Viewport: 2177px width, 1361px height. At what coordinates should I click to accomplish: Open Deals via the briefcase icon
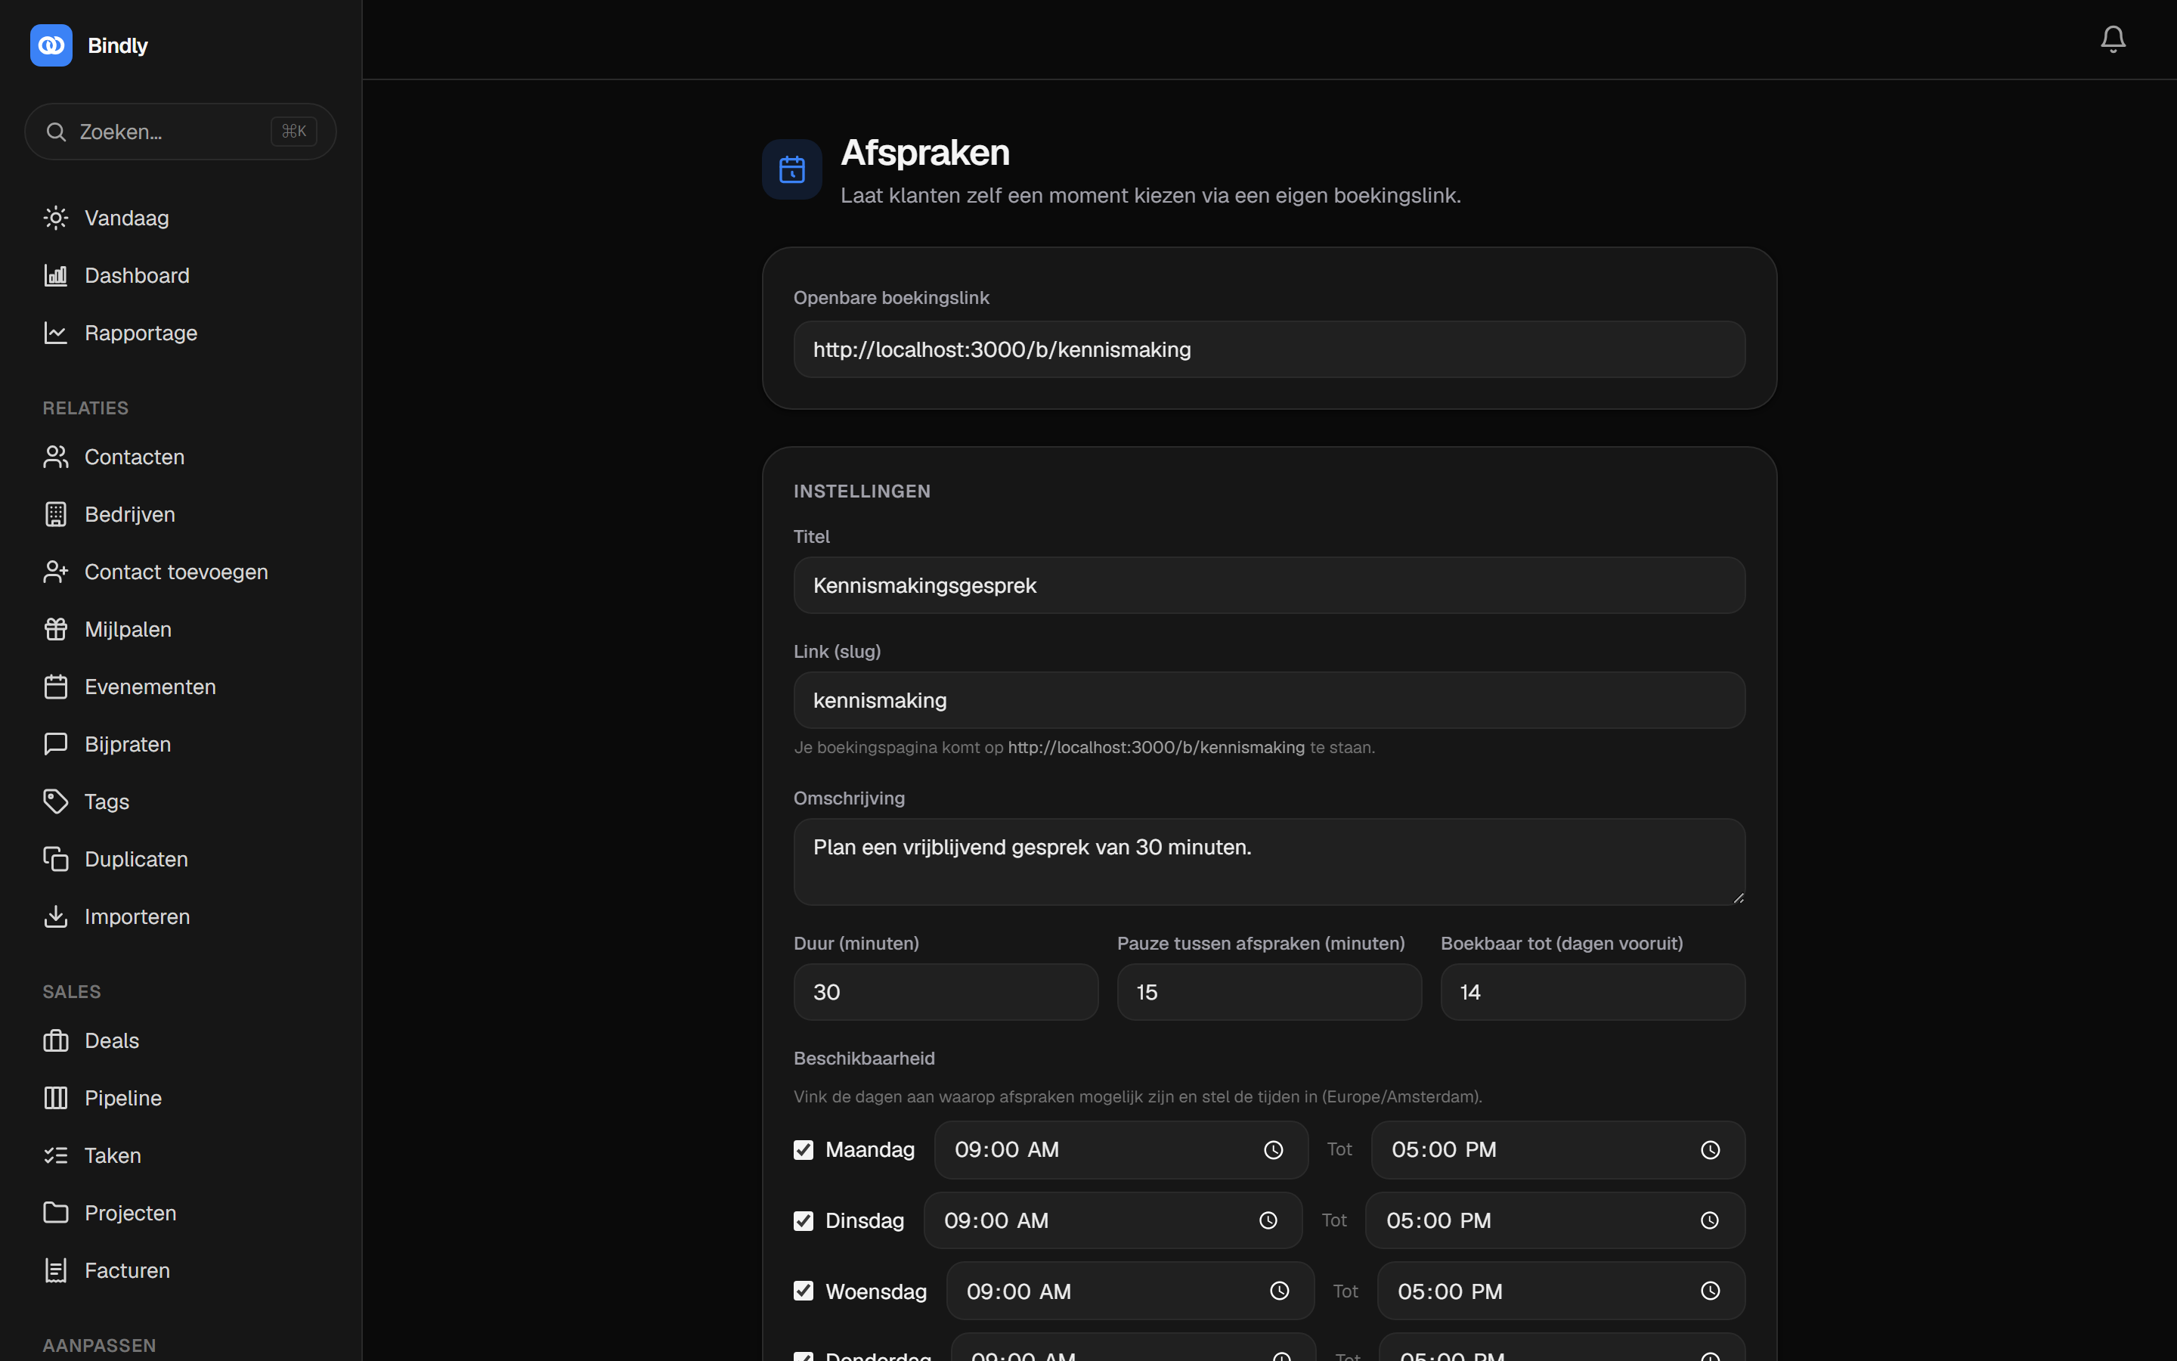click(x=56, y=1040)
